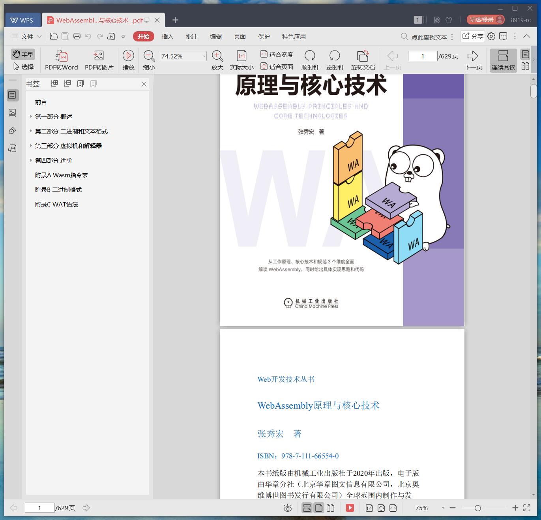Screen dimensions: 541x520
Task: Rotate page counterclockwise
Action: 335,60
